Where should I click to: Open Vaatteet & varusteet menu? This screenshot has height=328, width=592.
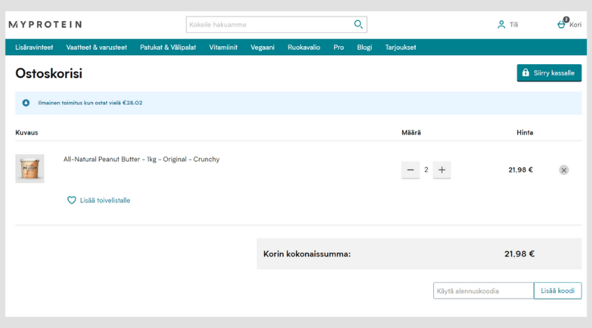[x=96, y=47]
